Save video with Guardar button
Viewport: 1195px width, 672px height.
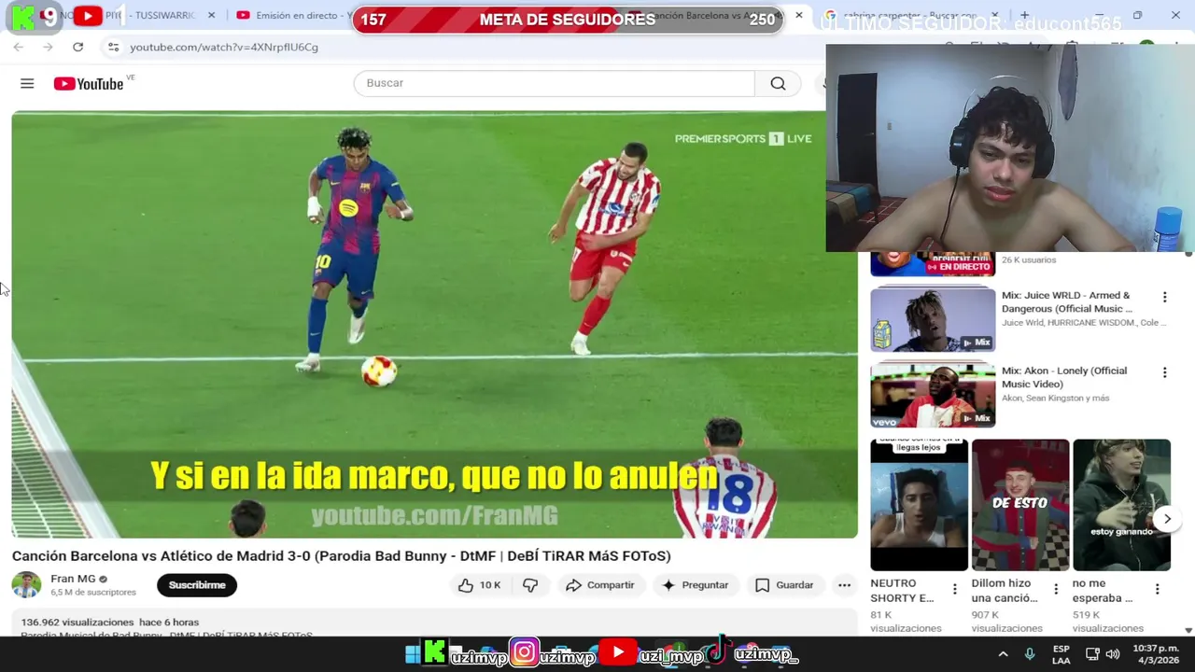click(x=784, y=585)
